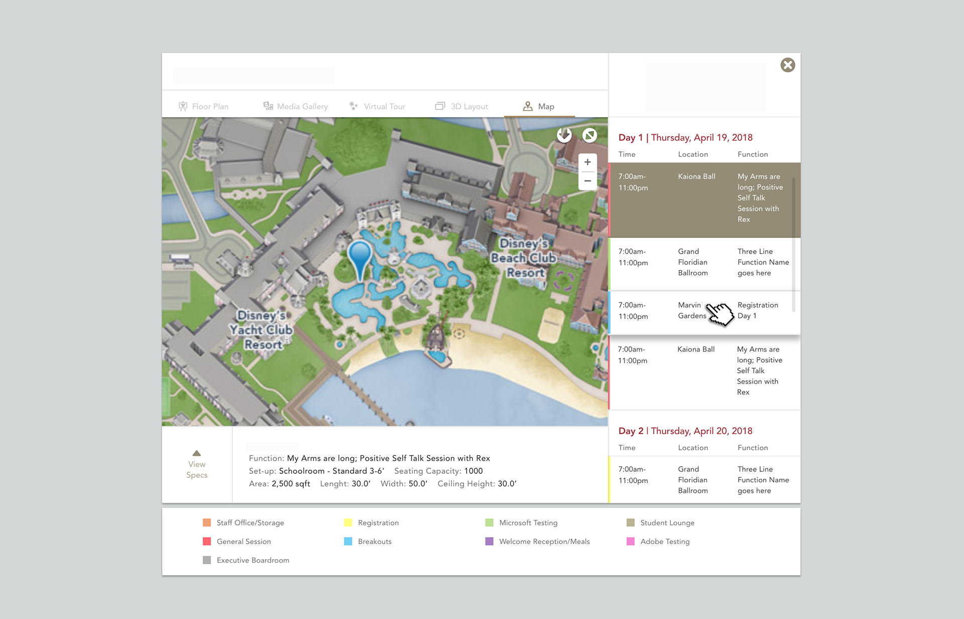
Task: Zoom in the map with plus button
Action: pos(587,162)
